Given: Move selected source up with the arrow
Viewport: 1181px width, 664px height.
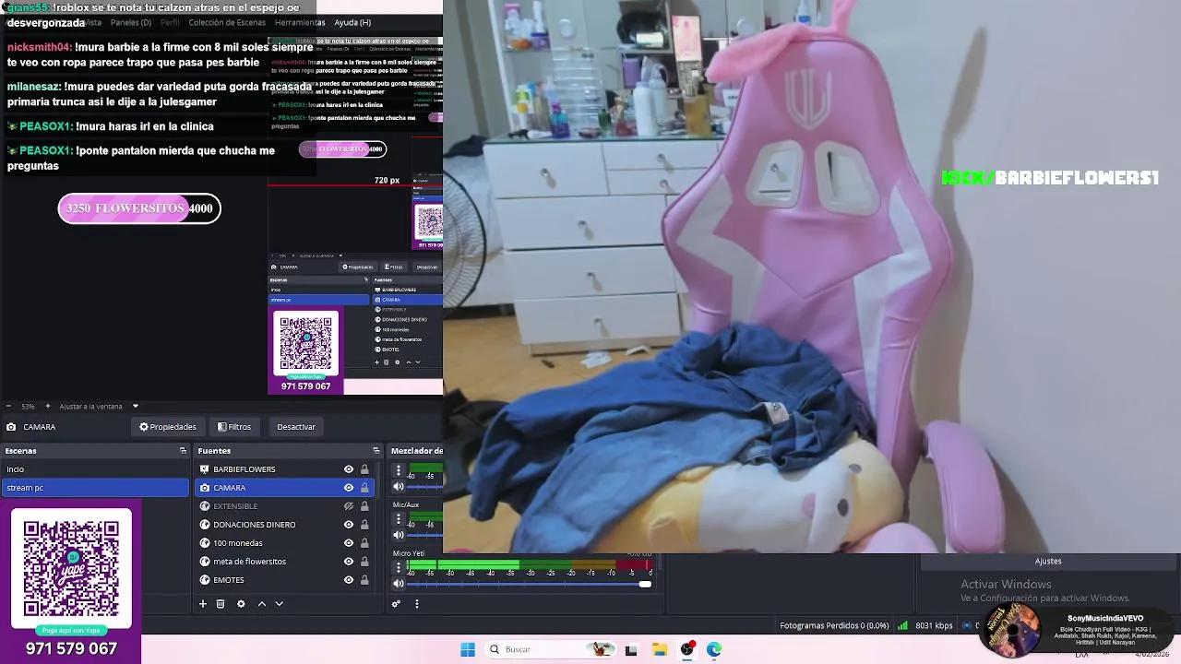Looking at the screenshot, I should point(262,604).
